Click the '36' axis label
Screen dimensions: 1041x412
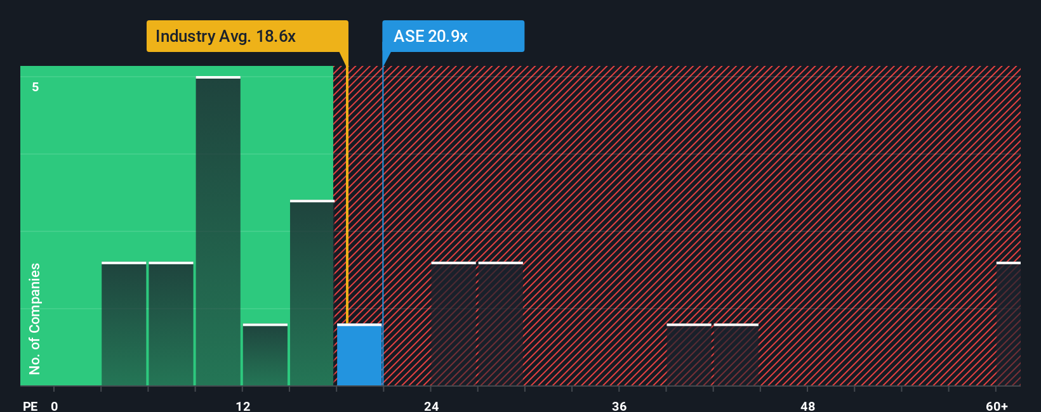[620, 406]
